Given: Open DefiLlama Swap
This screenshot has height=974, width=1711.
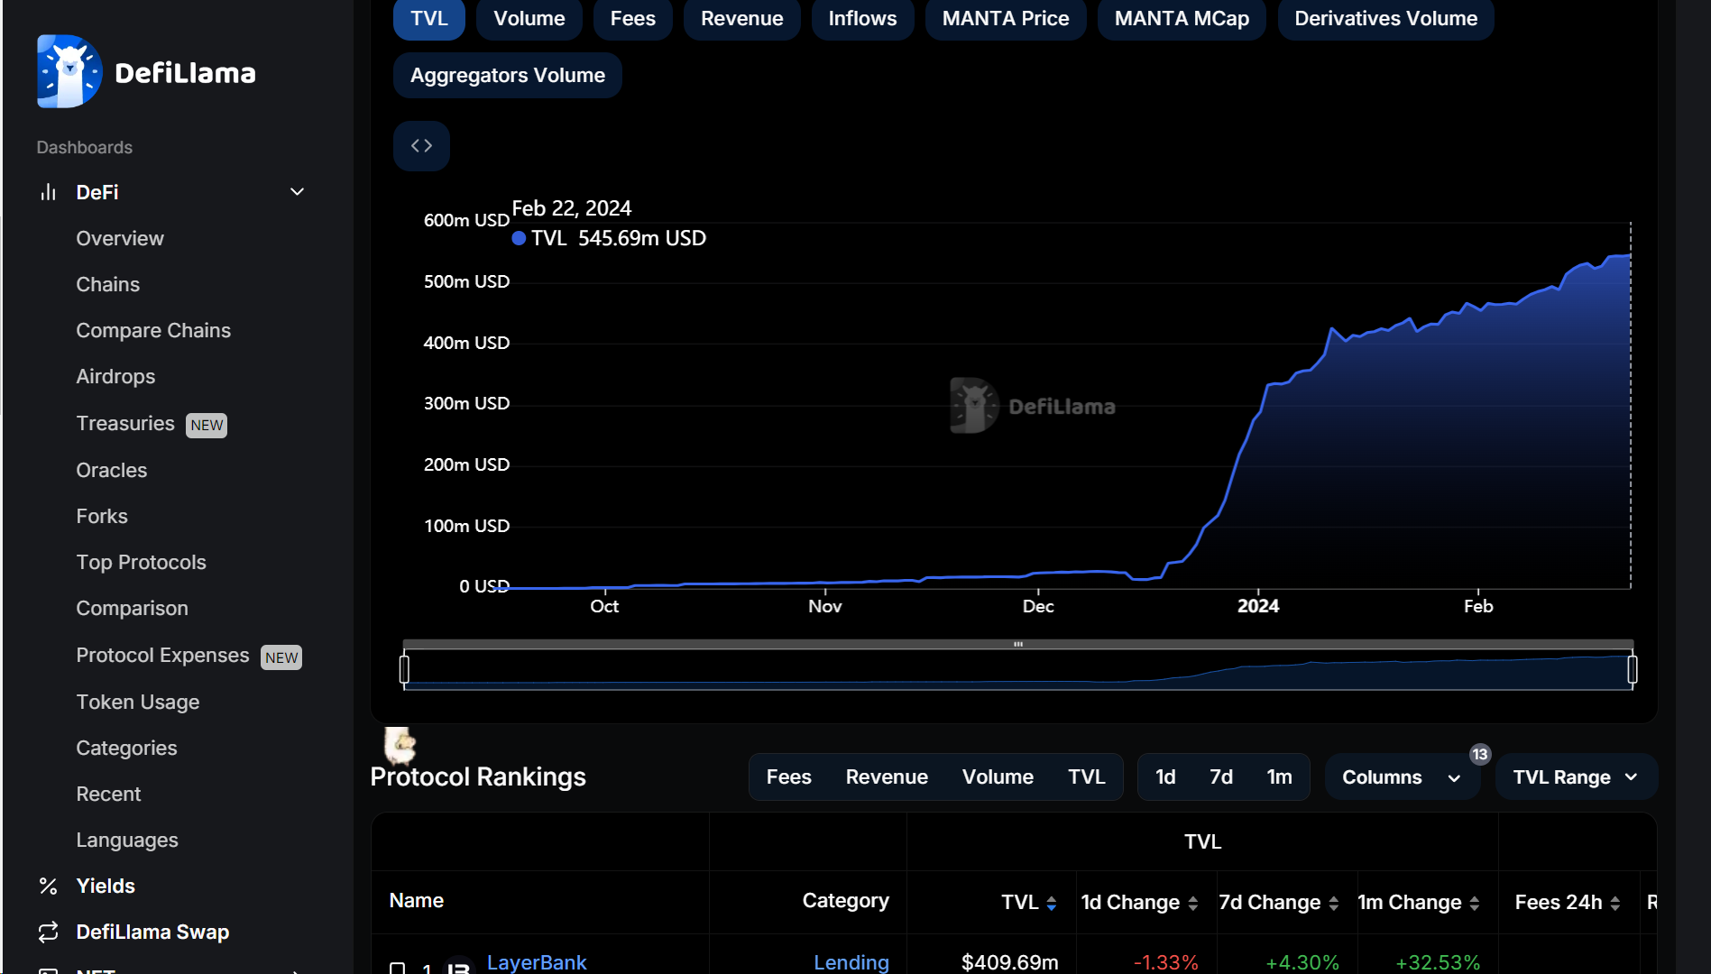Looking at the screenshot, I should (152, 932).
